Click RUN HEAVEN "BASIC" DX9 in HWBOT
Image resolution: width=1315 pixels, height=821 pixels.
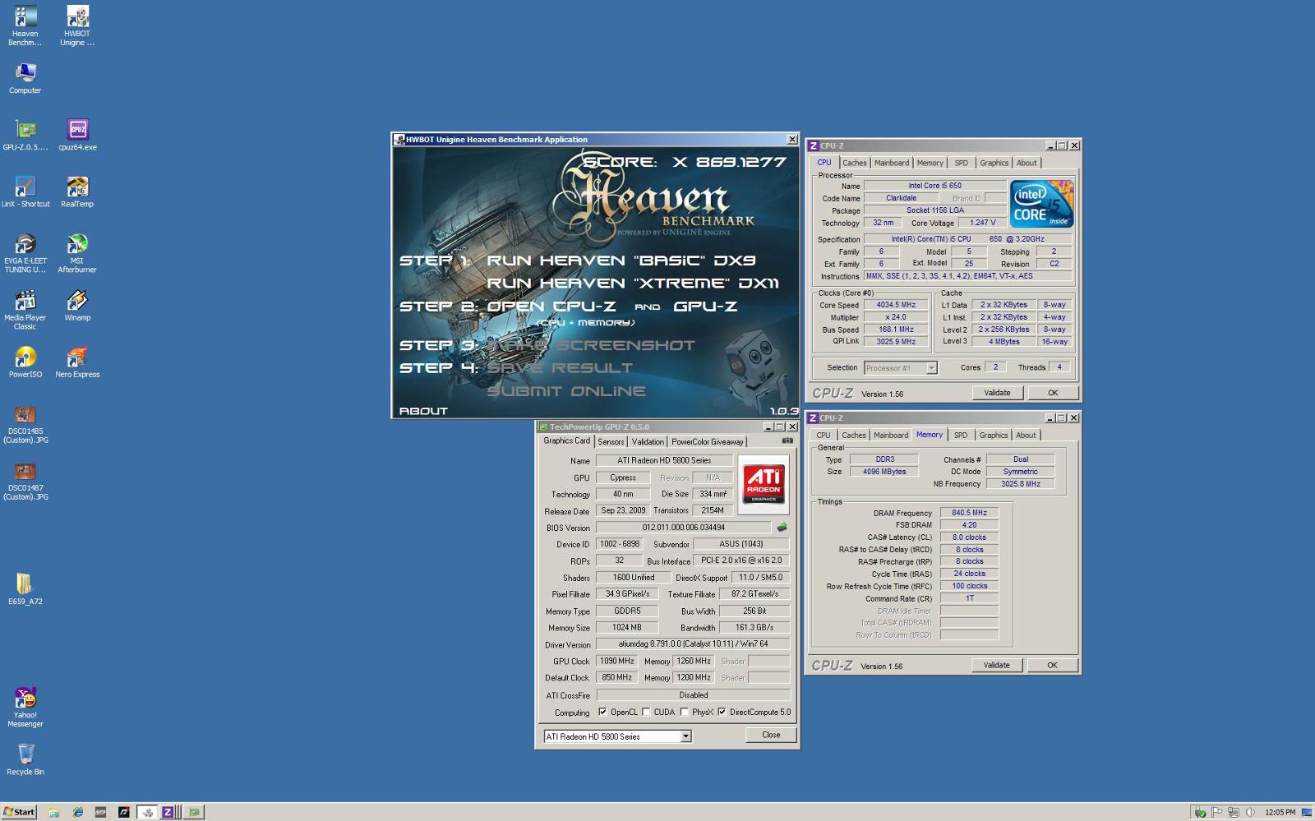point(621,261)
